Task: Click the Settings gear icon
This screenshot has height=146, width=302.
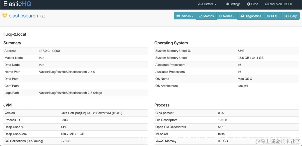Action: 228,4
